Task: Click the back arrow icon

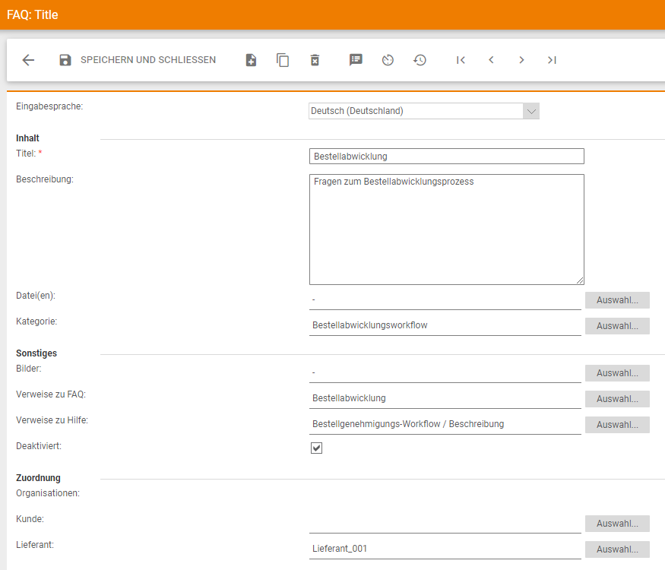Action: [28, 60]
